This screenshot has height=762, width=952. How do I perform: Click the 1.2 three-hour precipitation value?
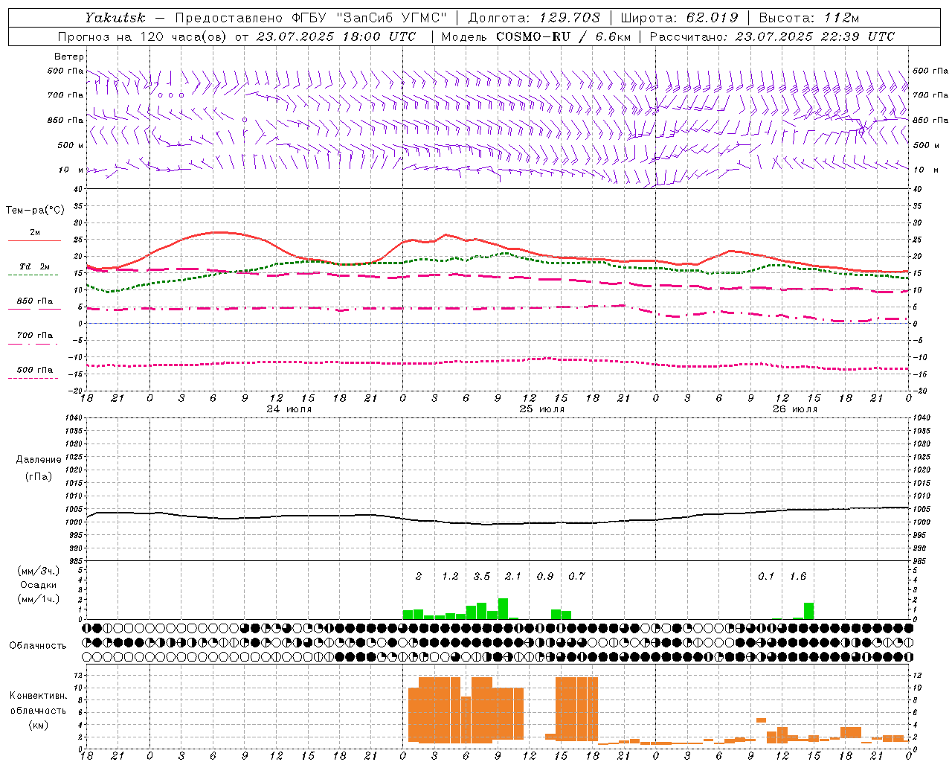pyautogui.click(x=450, y=576)
